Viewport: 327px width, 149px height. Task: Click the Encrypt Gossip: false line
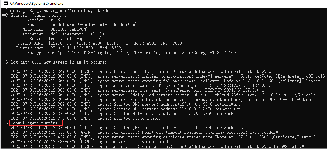(131, 53)
